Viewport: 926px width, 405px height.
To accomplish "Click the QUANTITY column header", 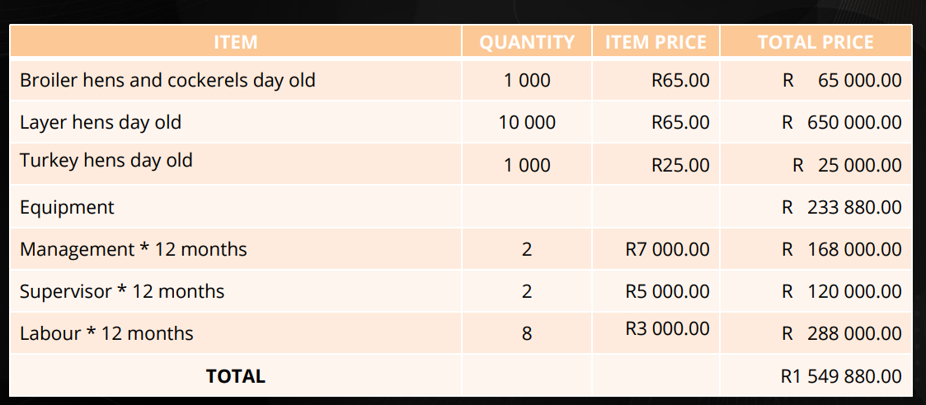I will 527,42.
